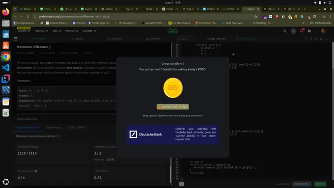Click the address bar URL field
Viewport: 334px width, 188px height.
tap(145, 16)
